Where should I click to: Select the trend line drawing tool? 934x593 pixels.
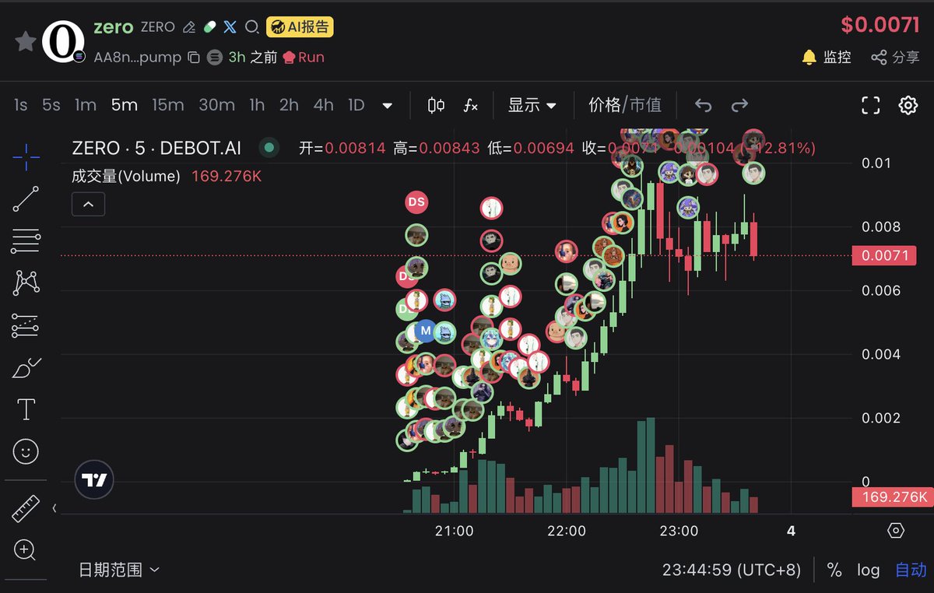pos(26,199)
